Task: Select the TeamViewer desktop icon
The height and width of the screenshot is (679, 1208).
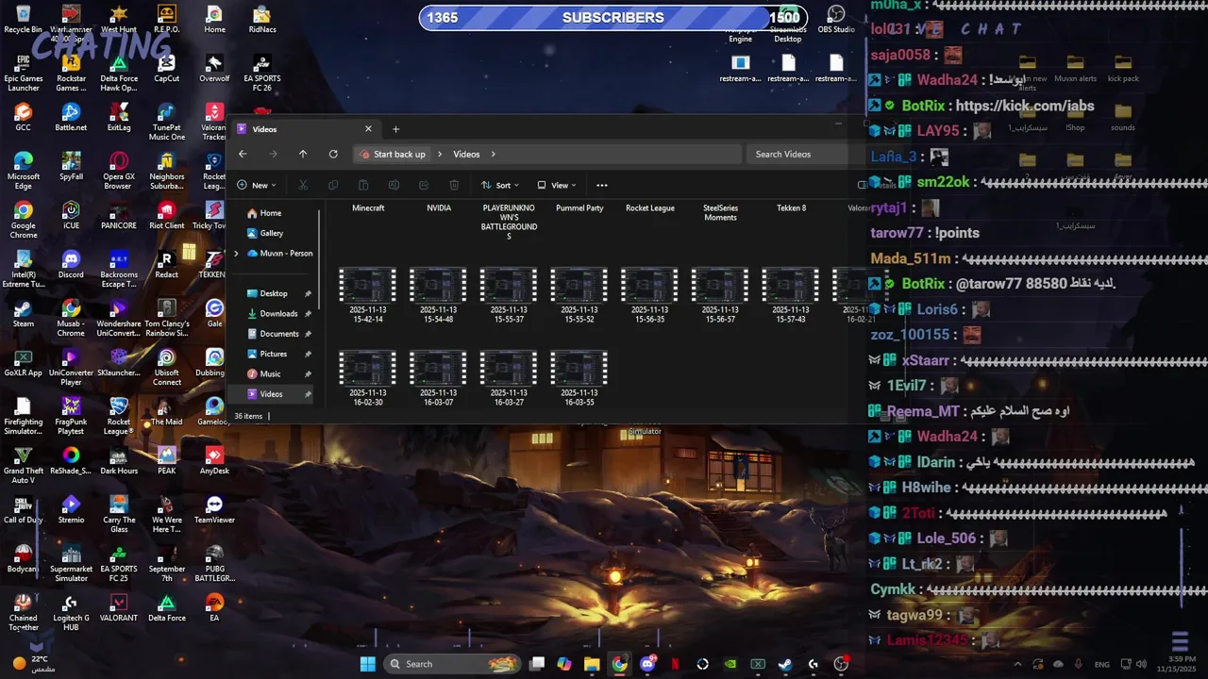Action: tap(214, 508)
